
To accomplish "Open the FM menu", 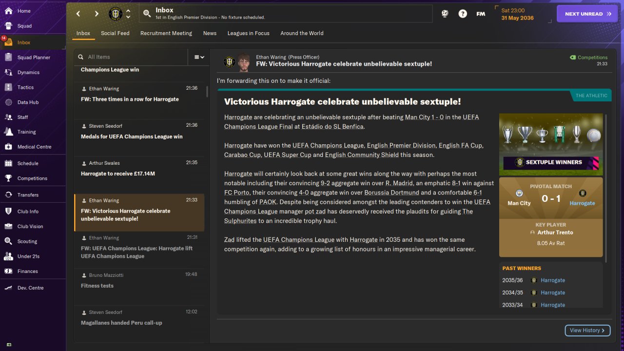I will click(x=481, y=14).
